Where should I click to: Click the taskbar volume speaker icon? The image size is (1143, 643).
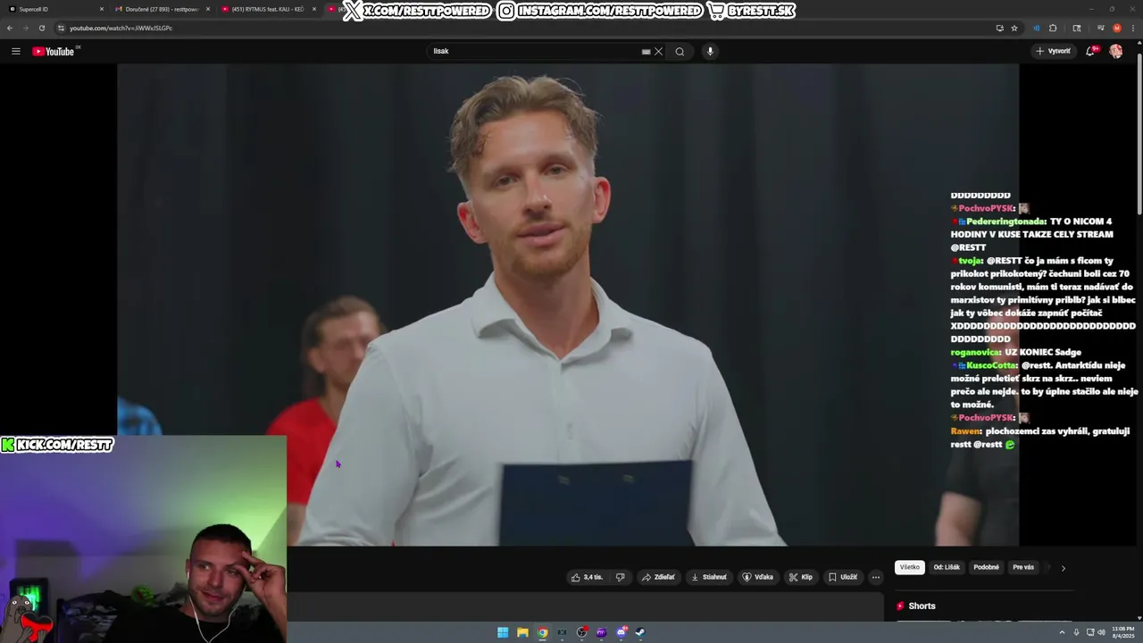1100,632
